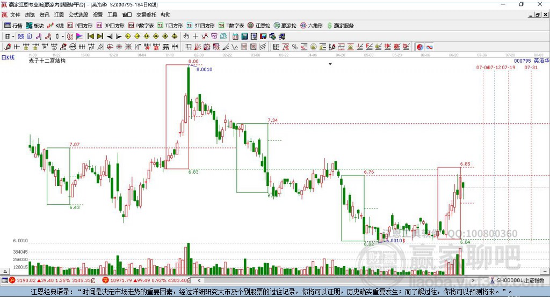The width and height of the screenshot is (550, 297).
Task: Open the 9T四方形 tool
Action: [x=201, y=26]
